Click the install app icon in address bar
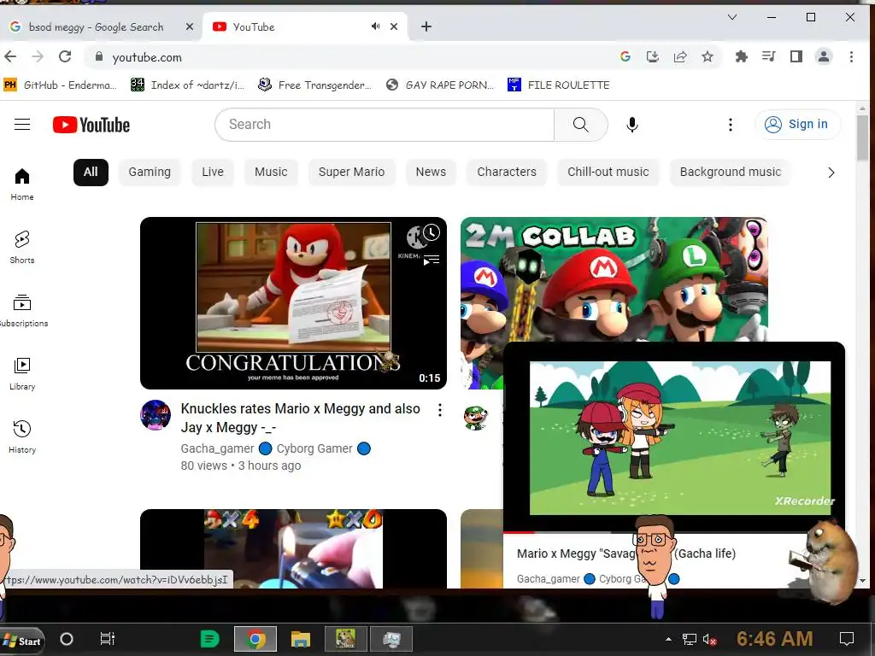The height and width of the screenshot is (656, 875). (x=652, y=56)
